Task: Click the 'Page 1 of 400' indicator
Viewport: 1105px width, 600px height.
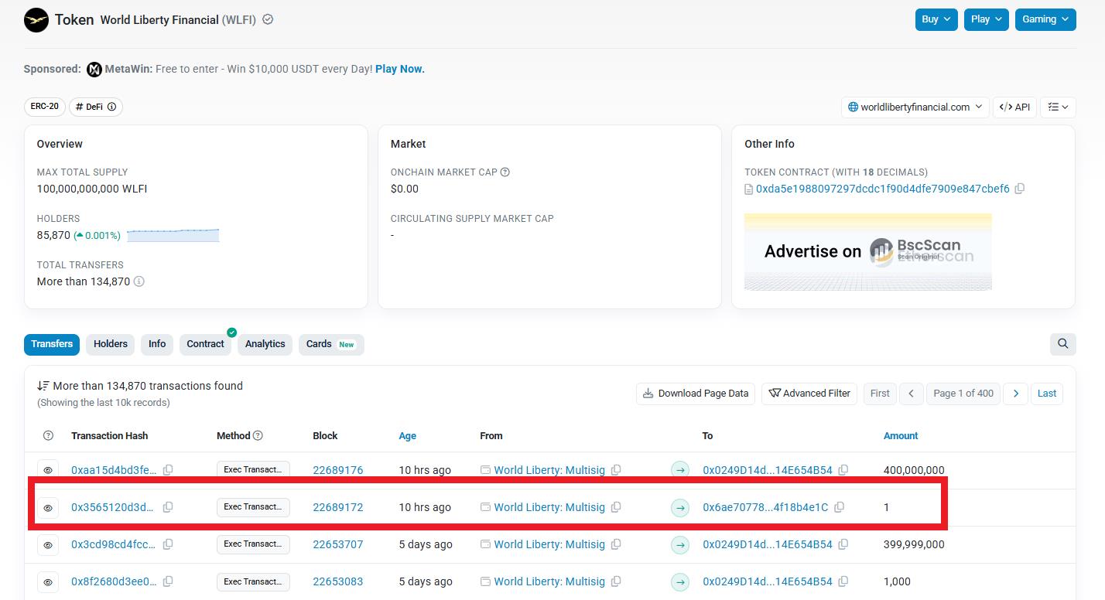Action: pos(963,394)
